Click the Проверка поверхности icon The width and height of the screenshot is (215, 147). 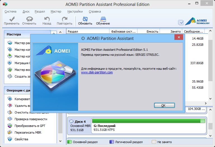[10, 119]
